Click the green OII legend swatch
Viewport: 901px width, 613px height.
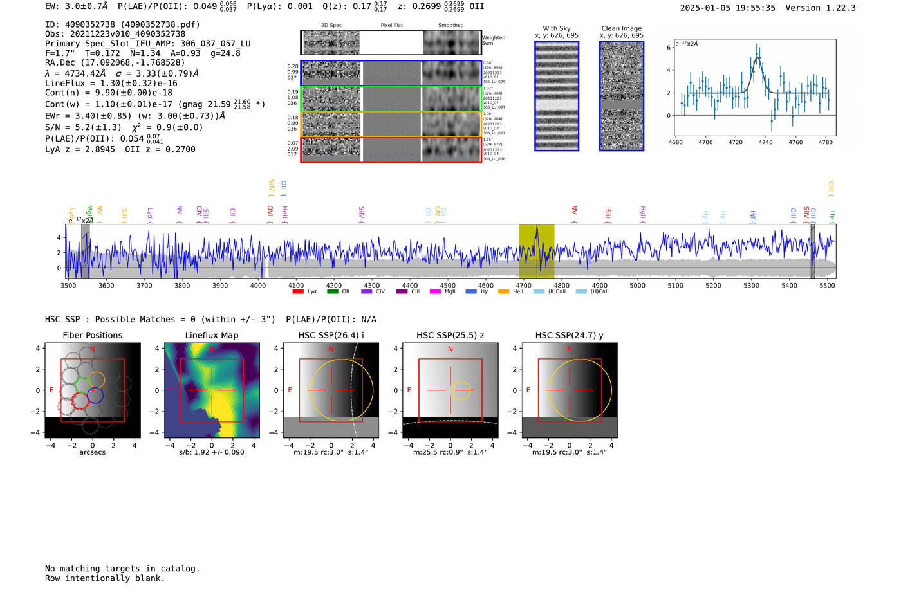click(x=332, y=291)
